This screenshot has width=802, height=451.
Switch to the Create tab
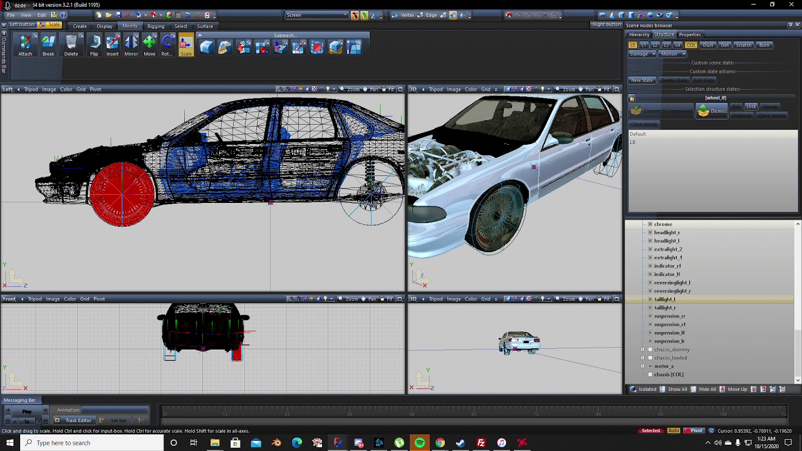(80, 26)
